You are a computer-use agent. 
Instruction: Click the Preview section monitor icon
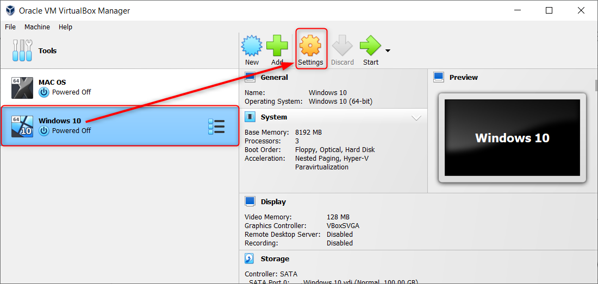439,77
